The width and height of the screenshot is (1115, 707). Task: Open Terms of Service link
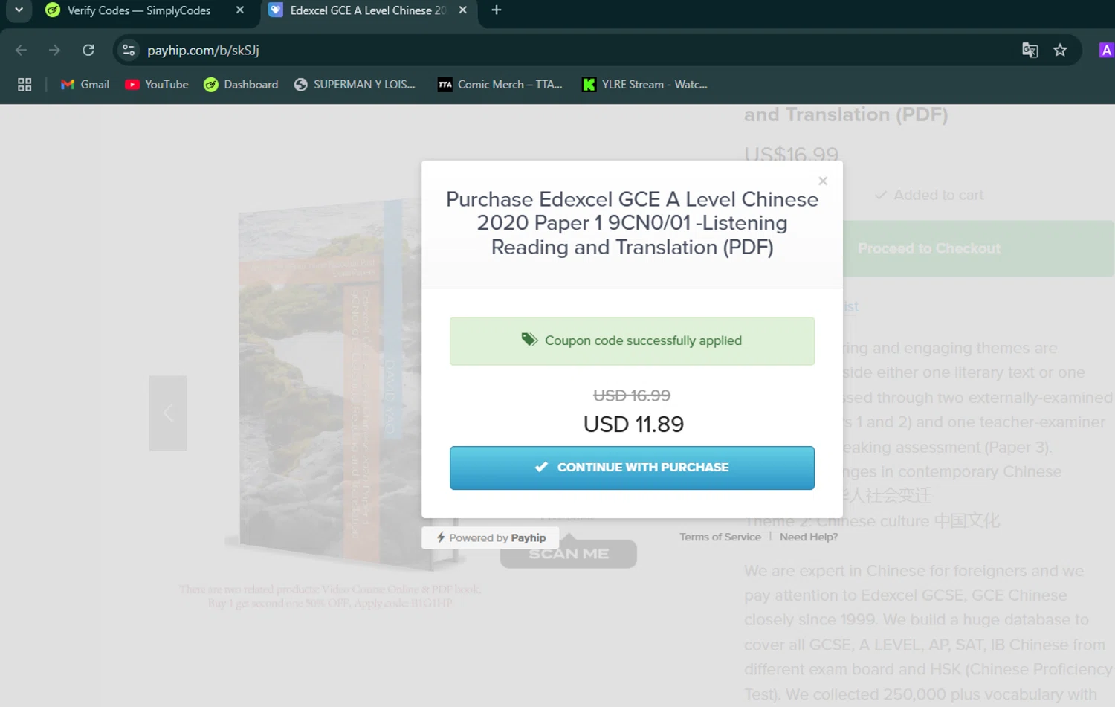(720, 537)
